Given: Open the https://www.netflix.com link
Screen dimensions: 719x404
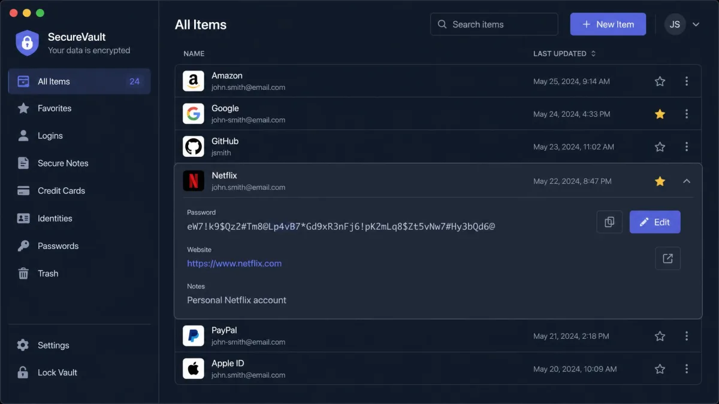Looking at the screenshot, I should [234, 263].
